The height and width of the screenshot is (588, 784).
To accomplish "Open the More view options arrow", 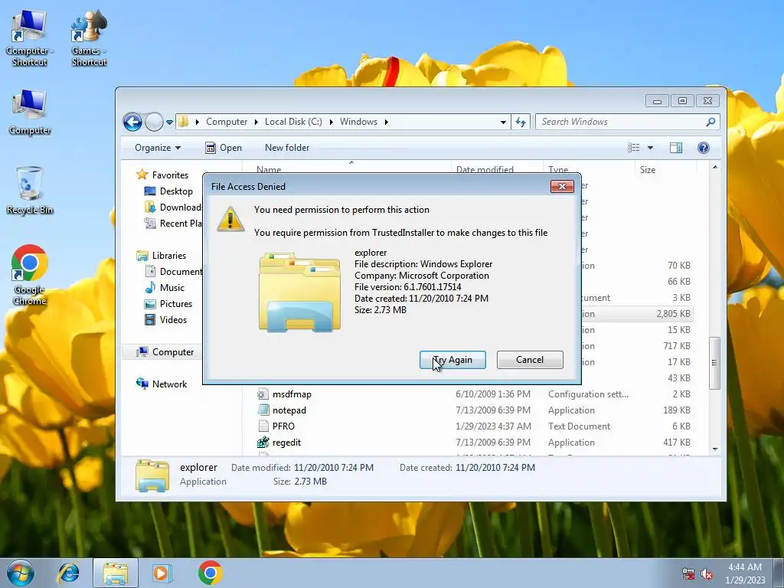I will 650,148.
